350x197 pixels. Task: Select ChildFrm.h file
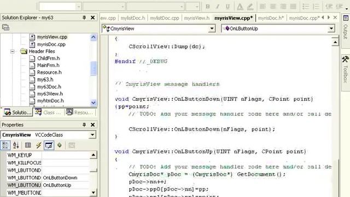click(49, 59)
